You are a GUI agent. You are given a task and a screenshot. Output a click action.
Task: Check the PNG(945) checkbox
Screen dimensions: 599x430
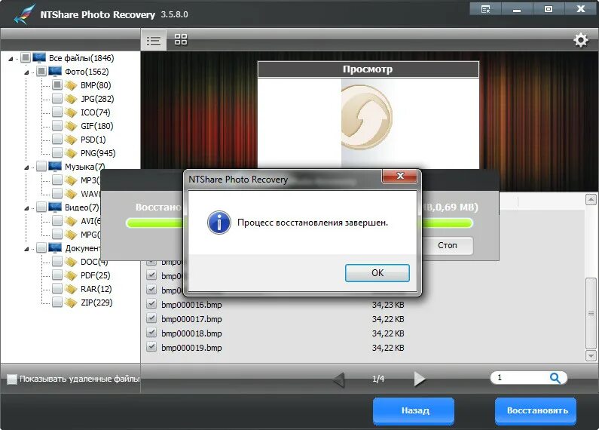pyautogui.click(x=57, y=153)
